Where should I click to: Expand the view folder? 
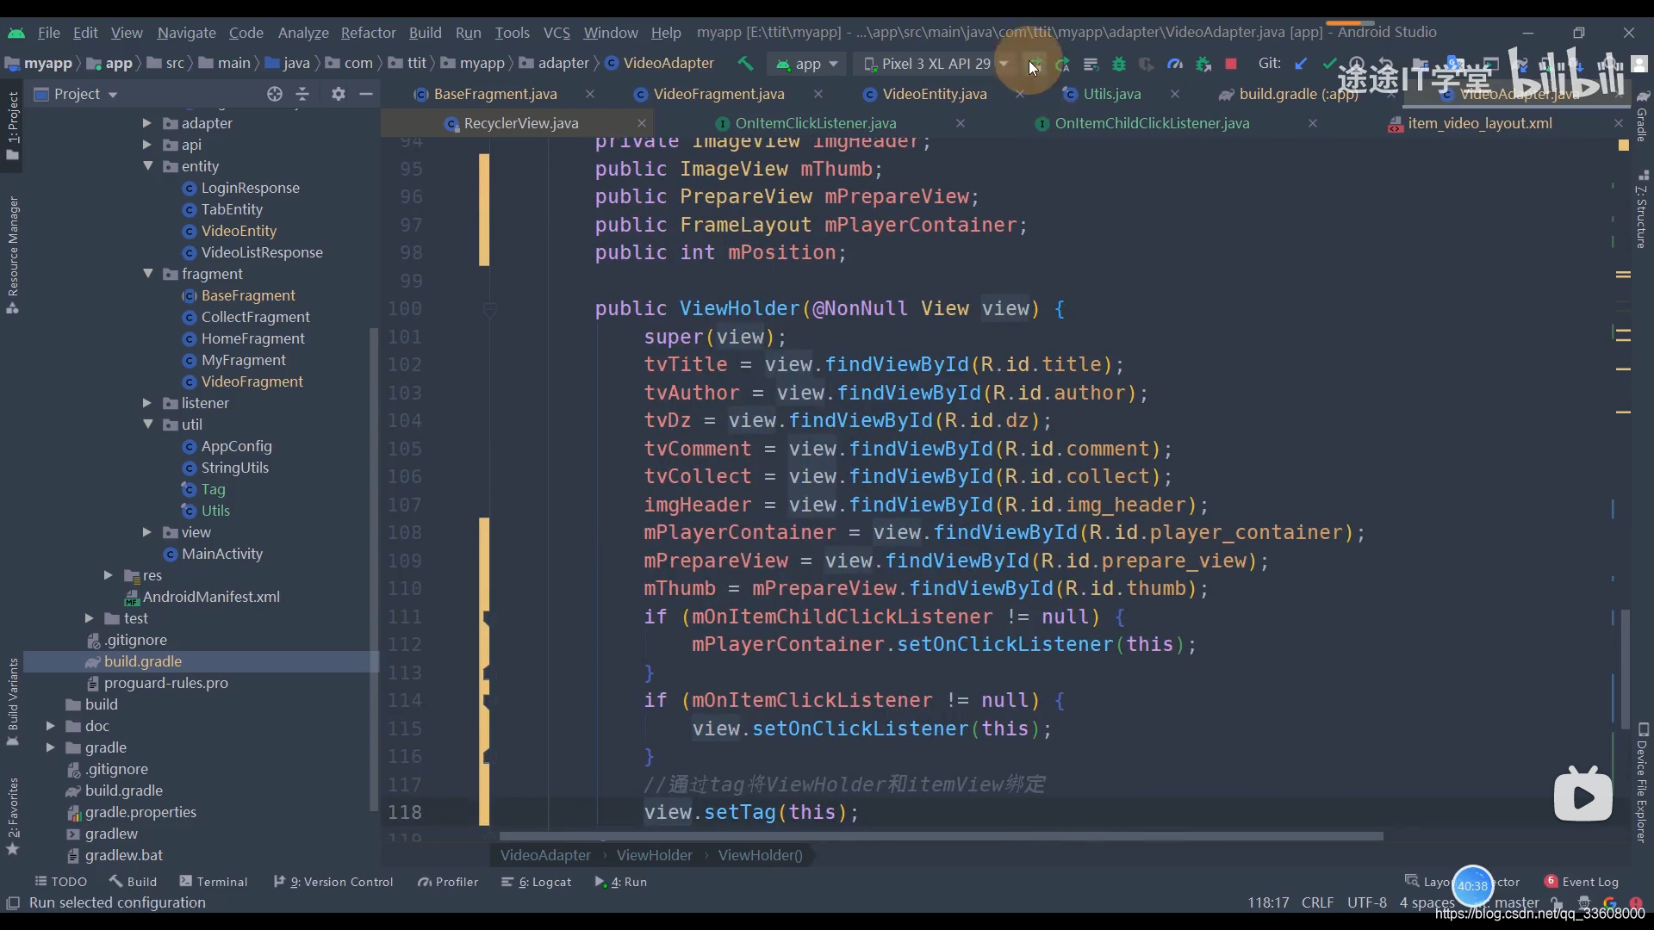coord(147,532)
